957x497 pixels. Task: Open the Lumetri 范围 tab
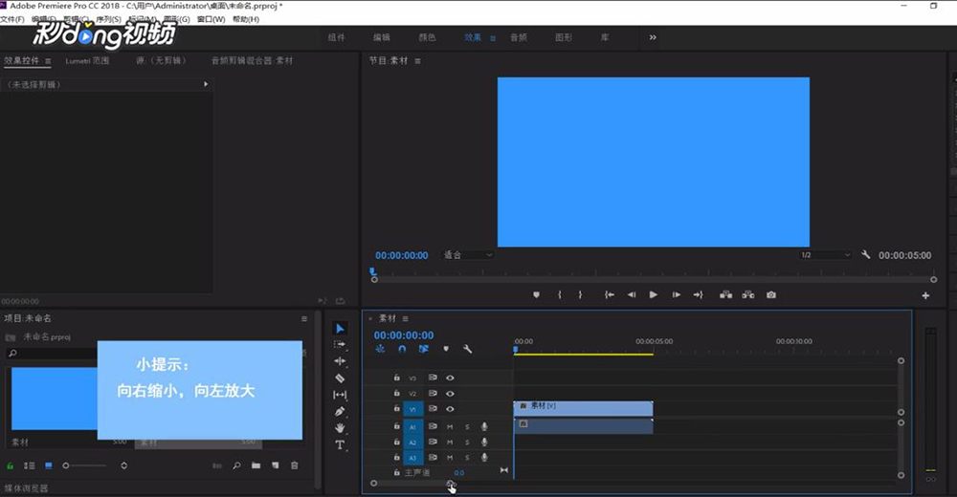tap(87, 60)
